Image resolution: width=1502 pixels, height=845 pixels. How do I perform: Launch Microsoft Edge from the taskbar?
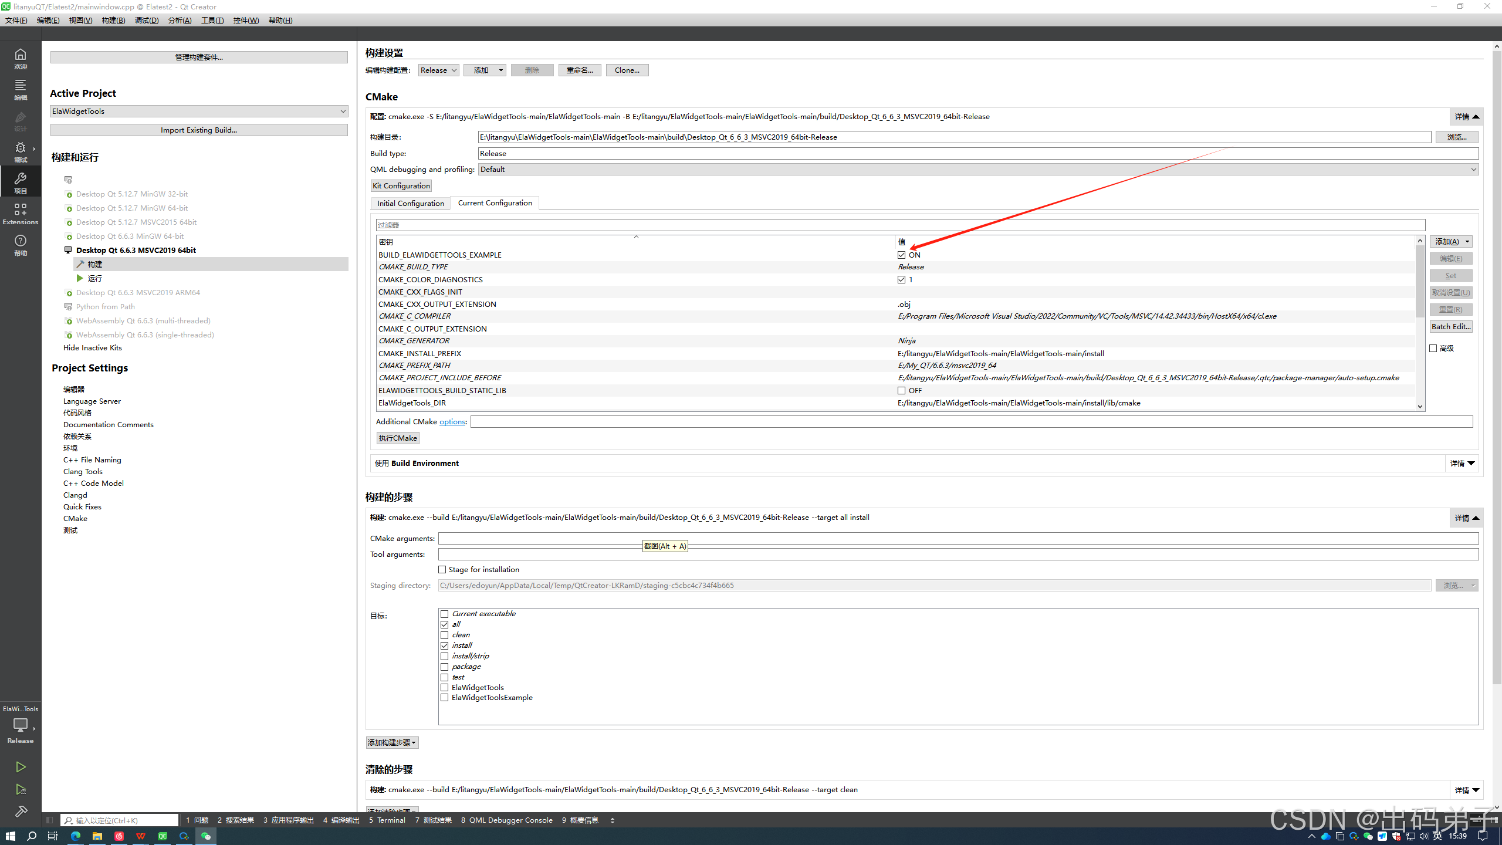tap(76, 836)
